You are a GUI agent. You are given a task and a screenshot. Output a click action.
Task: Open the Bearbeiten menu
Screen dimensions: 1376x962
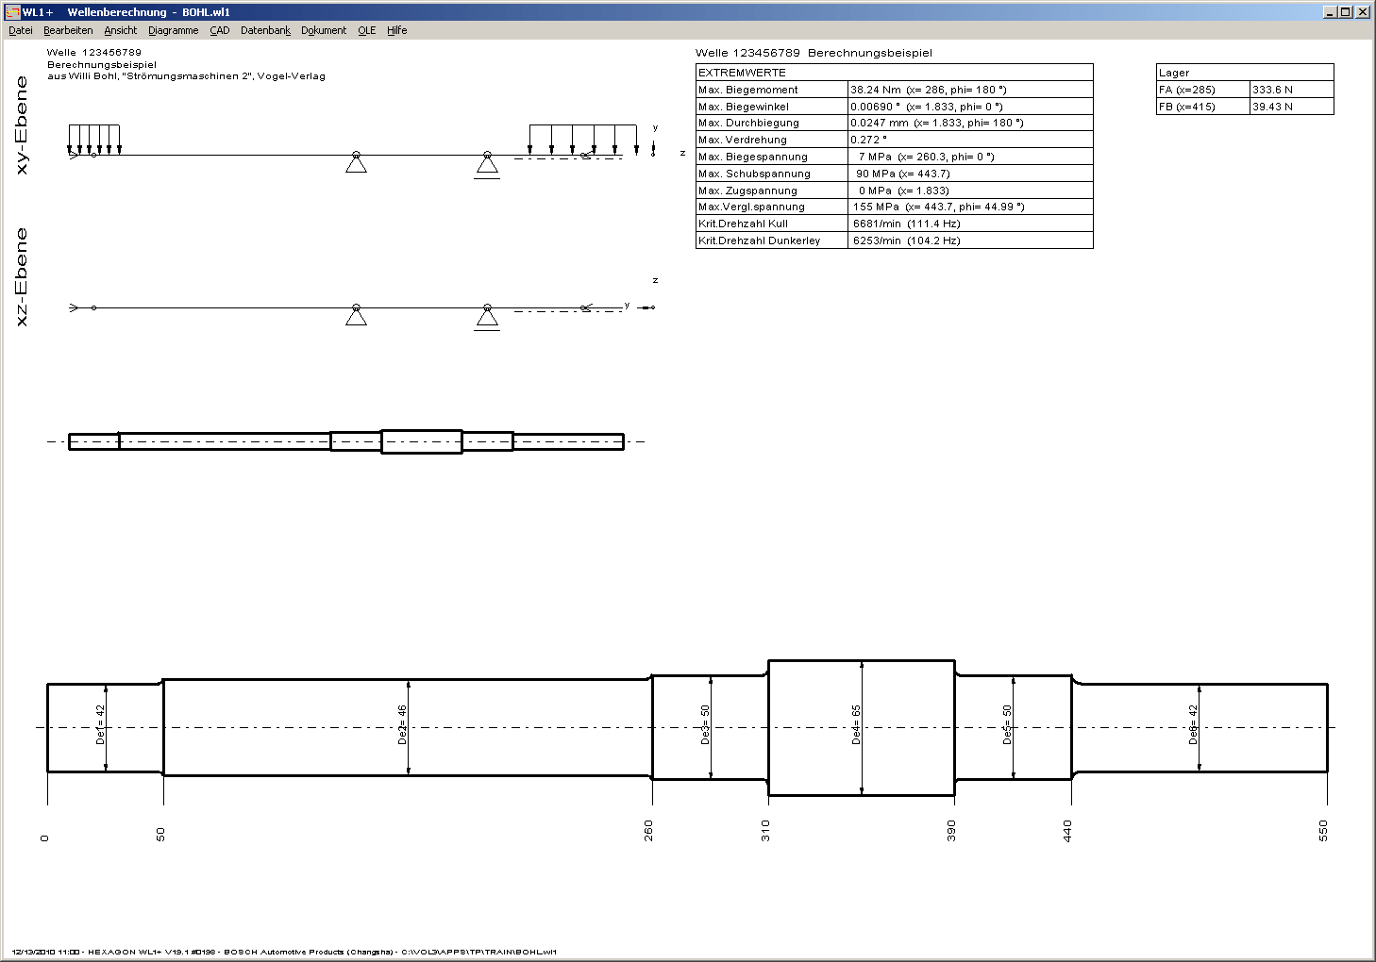coord(68,30)
